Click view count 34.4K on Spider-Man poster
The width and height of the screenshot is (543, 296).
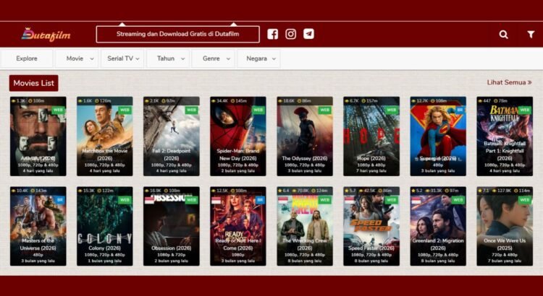pos(220,101)
